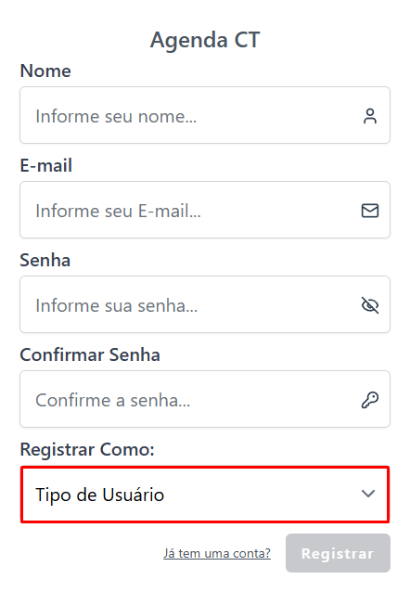410x592 pixels.
Task: Focus the 'Informe sua senha...' input field
Action: tap(205, 304)
